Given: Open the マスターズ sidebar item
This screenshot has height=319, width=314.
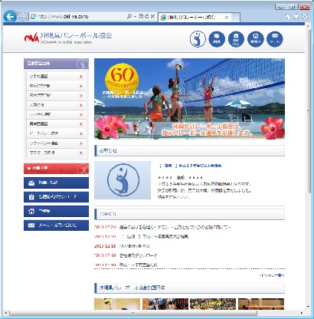Looking at the screenshot, I should pyautogui.click(x=56, y=153).
